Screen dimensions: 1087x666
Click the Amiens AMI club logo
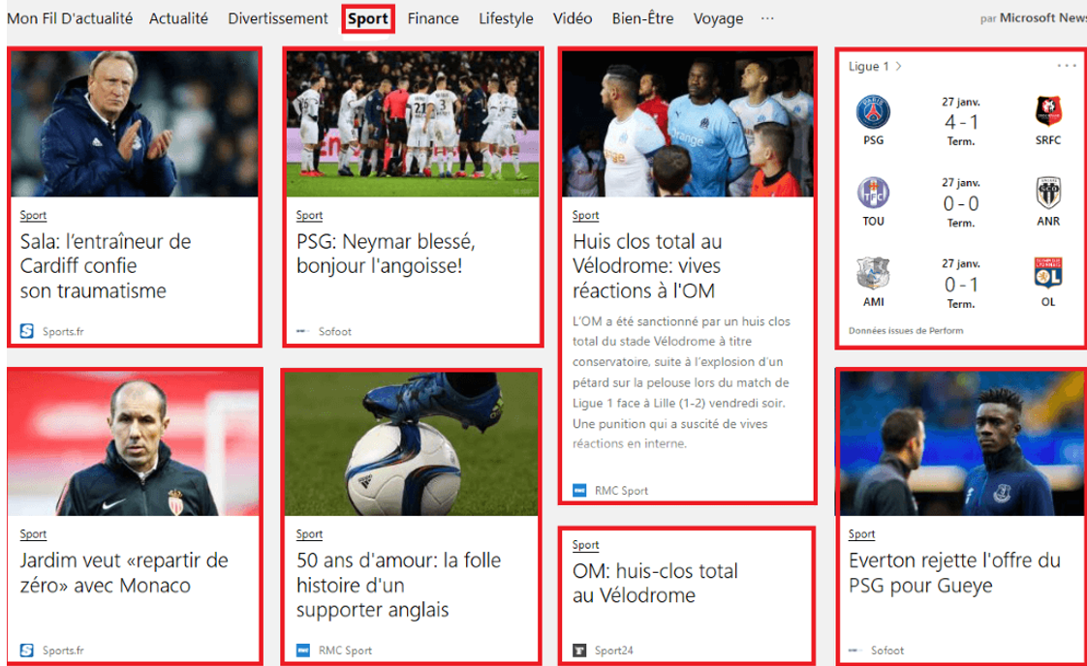coord(874,274)
